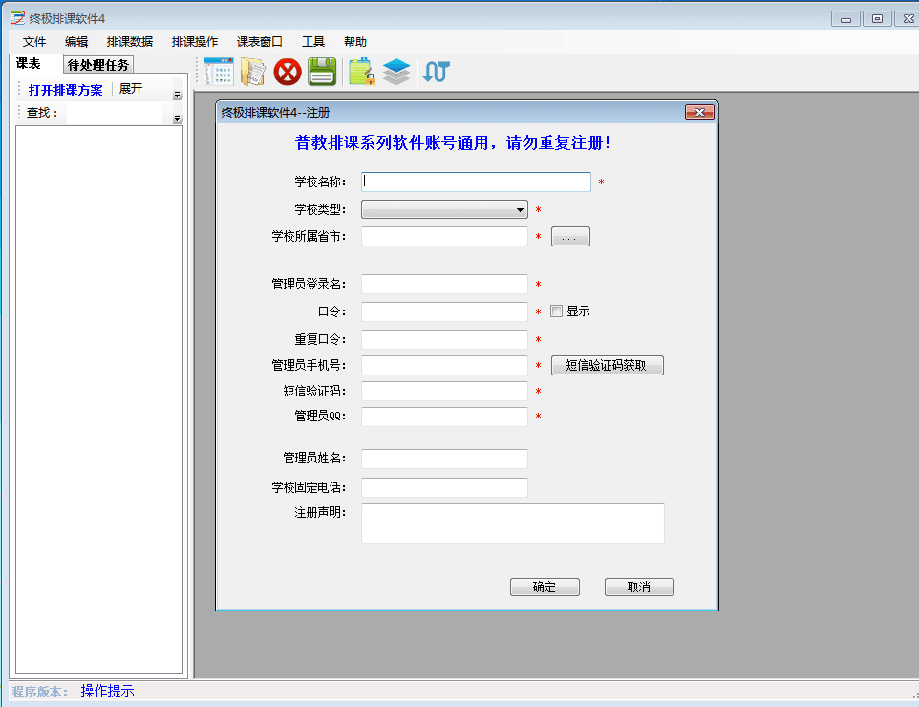
Task: Click the red X circle toolbar icon
Action: 288,72
